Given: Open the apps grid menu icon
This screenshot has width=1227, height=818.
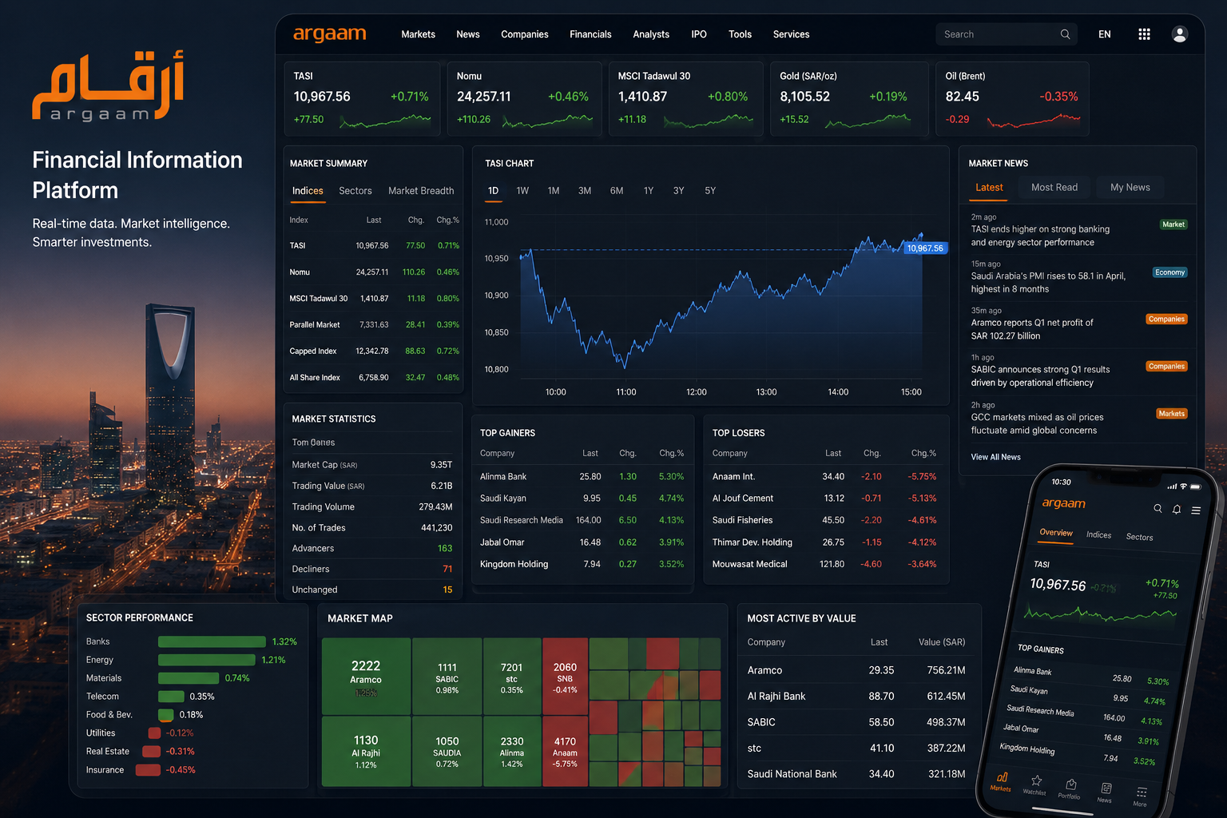Looking at the screenshot, I should pyautogui.click(x=1144, y=34).
